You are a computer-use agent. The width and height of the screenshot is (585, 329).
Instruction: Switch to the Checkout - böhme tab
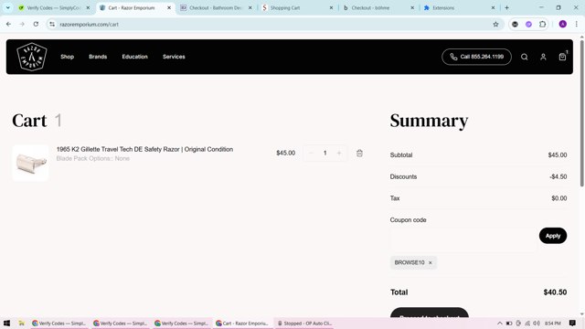(x=378, y=7)
